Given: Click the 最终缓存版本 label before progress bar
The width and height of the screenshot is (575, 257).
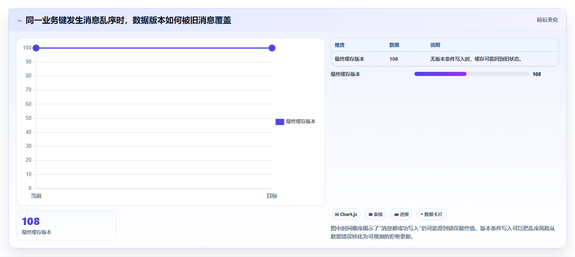Looking at the screenshot, I should pos(345,74).
